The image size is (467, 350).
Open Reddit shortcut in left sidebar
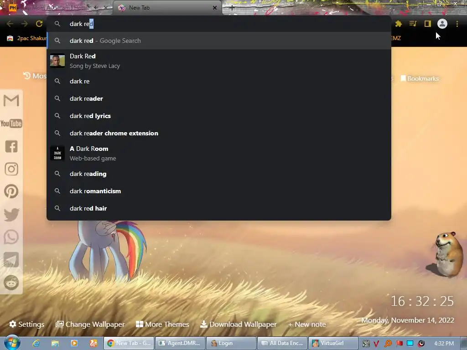[x=11, y=283]
